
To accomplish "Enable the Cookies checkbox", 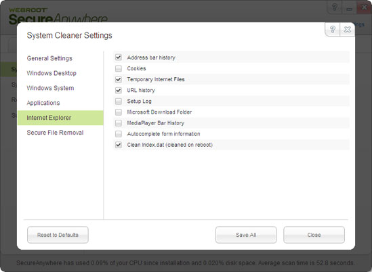I will [x=119, y=68].
